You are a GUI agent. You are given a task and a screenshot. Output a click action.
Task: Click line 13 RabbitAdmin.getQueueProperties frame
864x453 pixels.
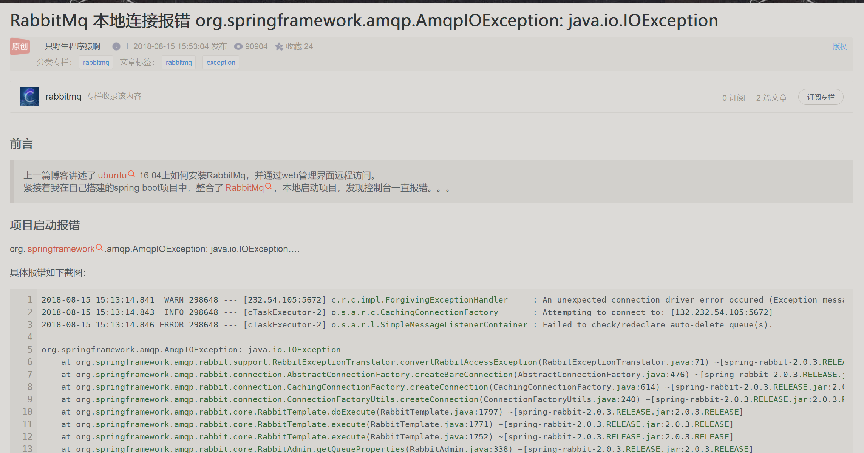pos(407,449)
